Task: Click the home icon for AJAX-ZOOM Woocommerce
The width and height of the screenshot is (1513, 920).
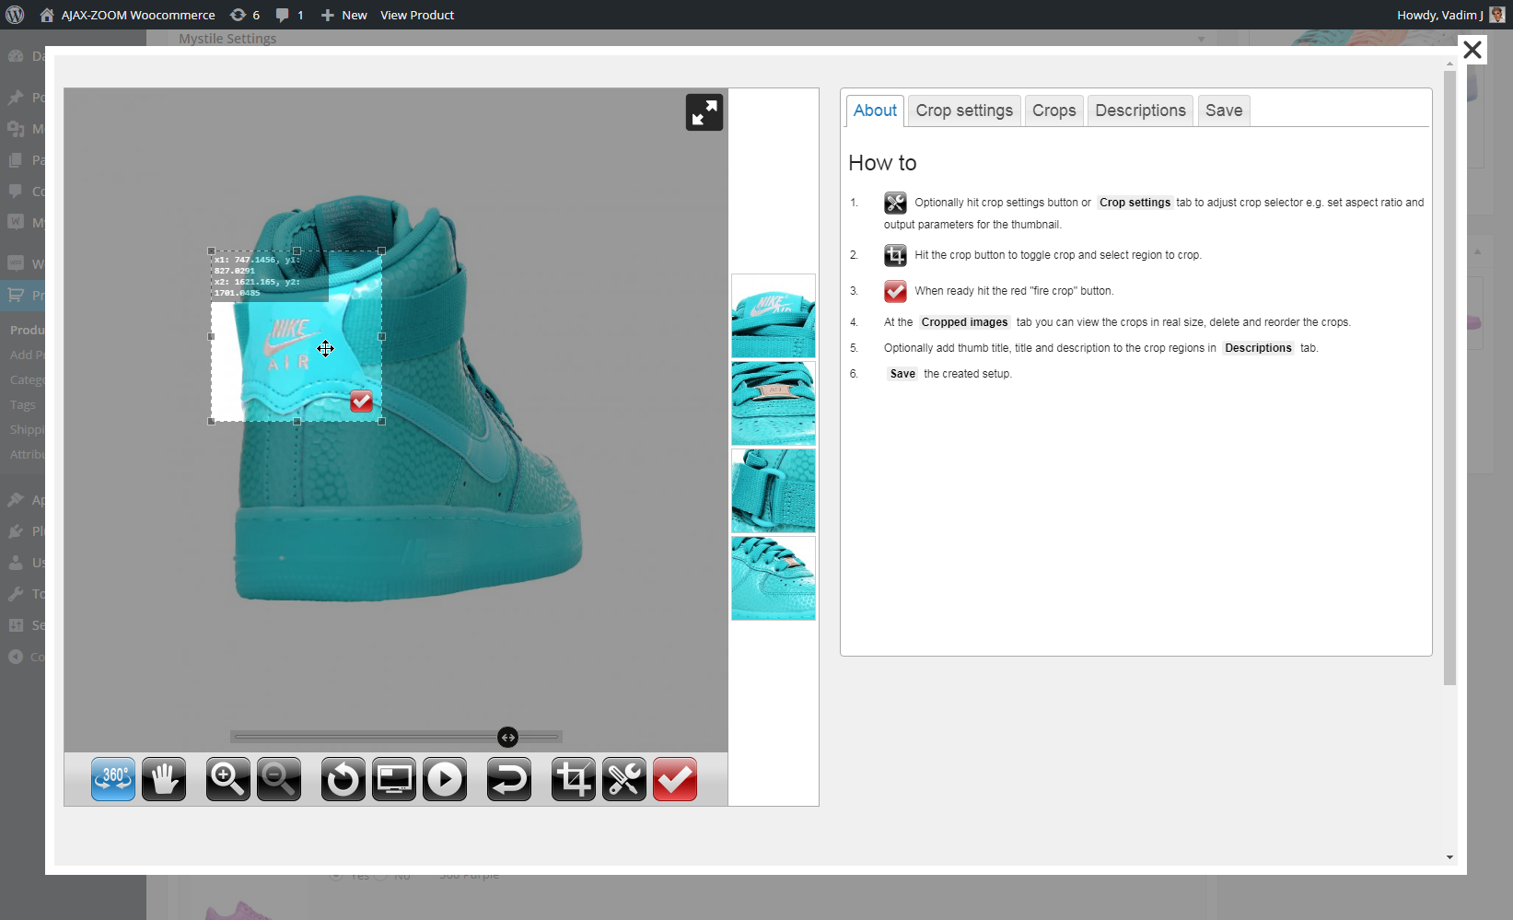Action: (x=47, y=15)
